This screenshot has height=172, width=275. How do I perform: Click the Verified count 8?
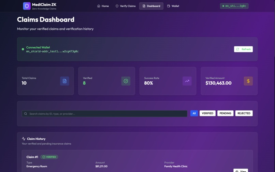coord(84,83)
